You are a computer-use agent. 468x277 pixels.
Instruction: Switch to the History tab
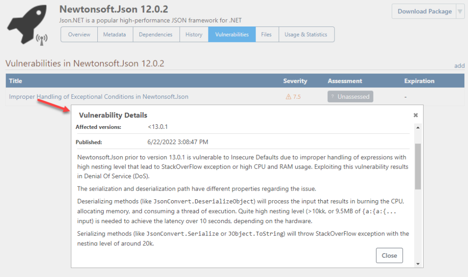194,34
